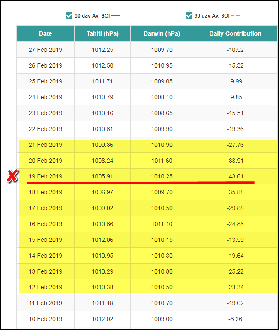
Task: Select the 25 Feb 2019 date cell
Action: tap(45, 81)
